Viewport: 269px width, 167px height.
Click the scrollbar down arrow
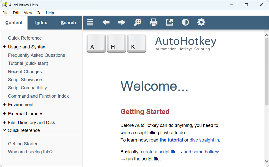click(266, 161)
